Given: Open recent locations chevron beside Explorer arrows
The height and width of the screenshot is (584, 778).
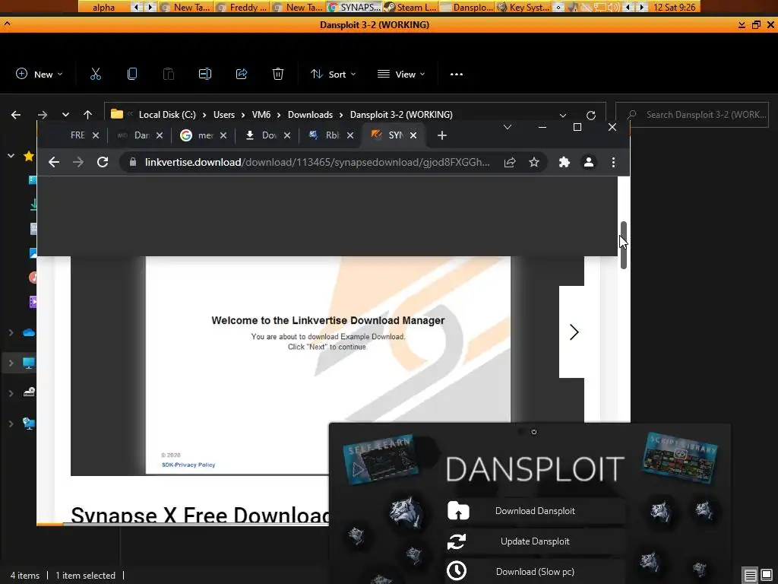Looking at the screenshot, I should (x=65, y=115).
